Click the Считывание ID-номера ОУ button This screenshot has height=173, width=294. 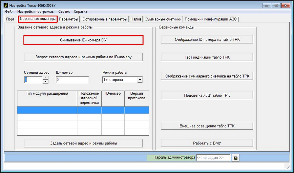(83, 40)
